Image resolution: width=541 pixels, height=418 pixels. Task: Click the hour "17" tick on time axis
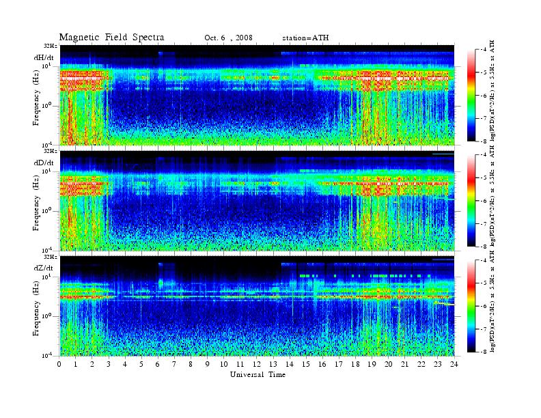coord(339,364)
